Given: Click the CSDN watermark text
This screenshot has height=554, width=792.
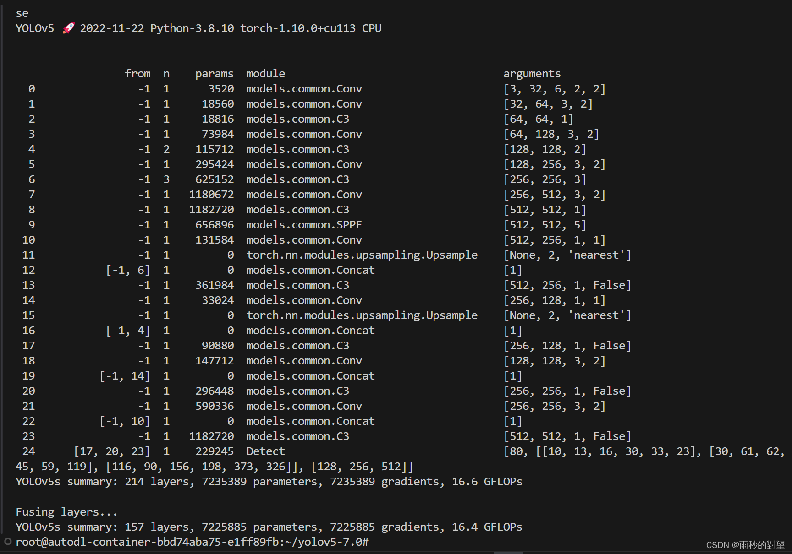Looking at the screenshot, I should pyautogui.click(x=745, y=545).
